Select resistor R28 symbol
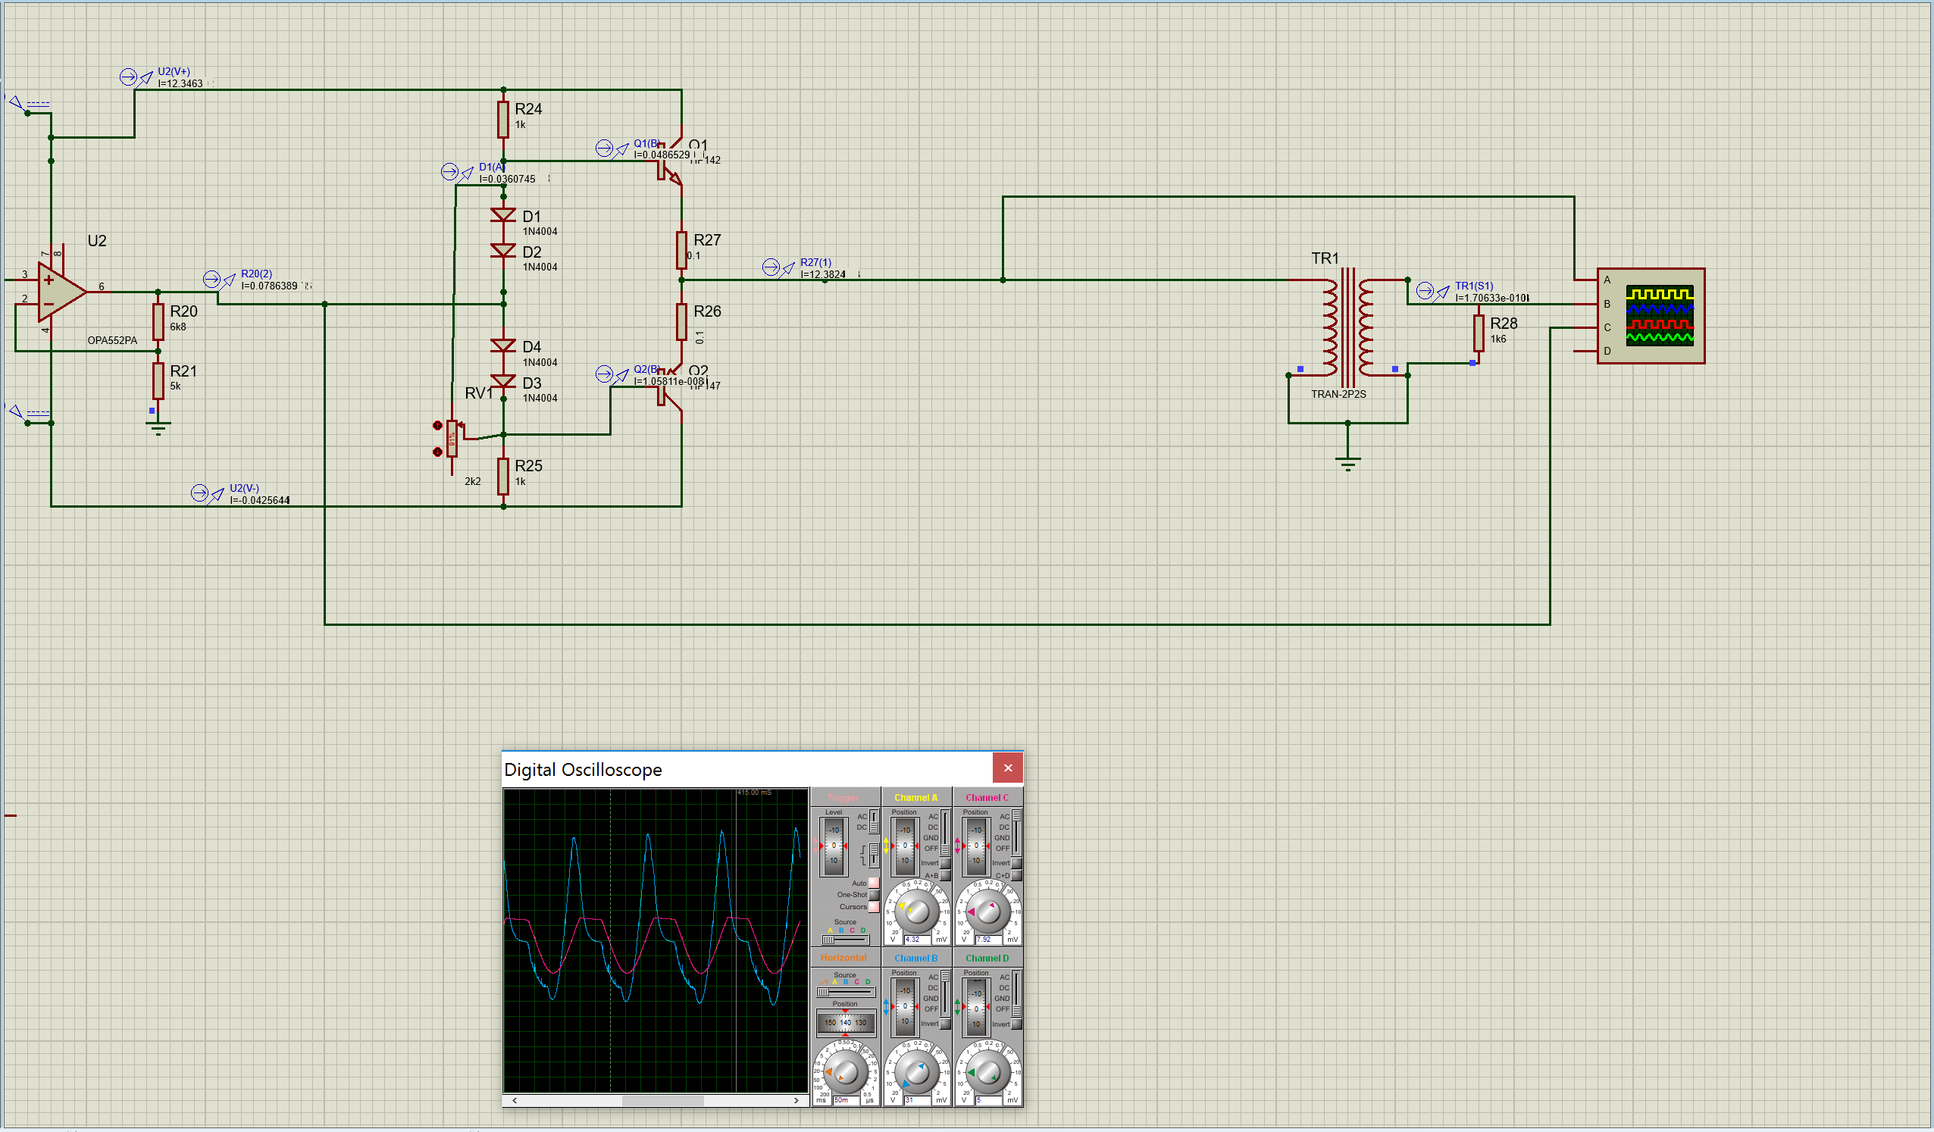 [1479, 333]
